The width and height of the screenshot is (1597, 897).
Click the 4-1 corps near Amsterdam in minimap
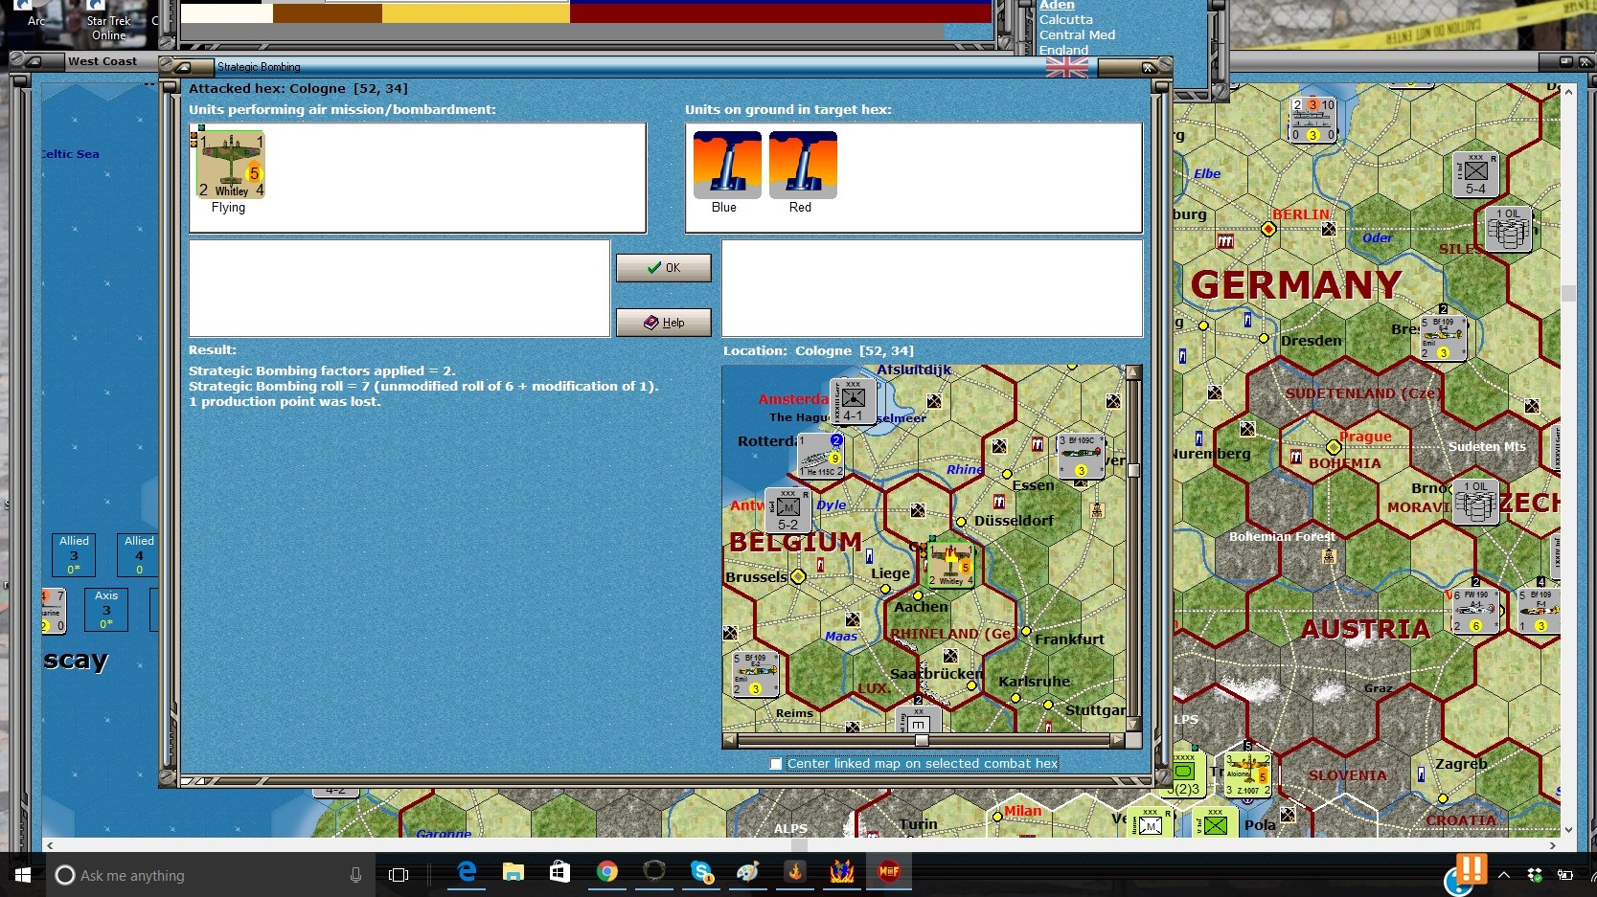click(x=853, y=402)
